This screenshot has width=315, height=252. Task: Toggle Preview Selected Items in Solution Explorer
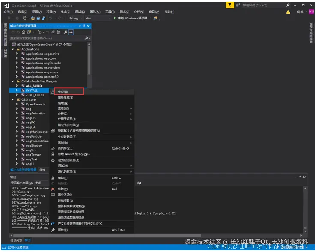(x=71, y=32)
